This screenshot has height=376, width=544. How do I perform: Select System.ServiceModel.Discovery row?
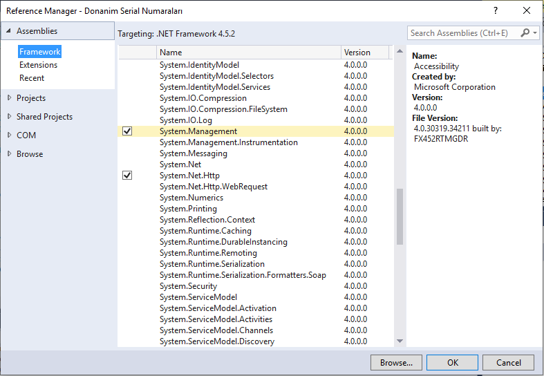tap(256, 341)
